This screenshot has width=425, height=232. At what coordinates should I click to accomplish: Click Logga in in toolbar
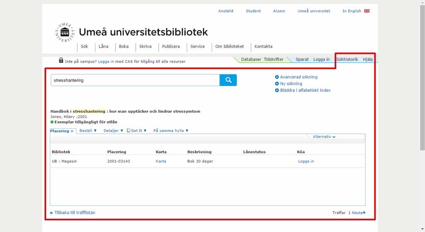[x=322, y=59]
